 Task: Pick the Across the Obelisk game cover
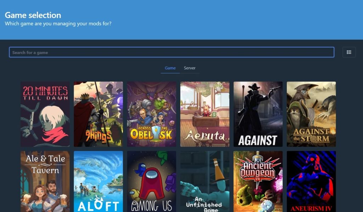click(152, 114)
